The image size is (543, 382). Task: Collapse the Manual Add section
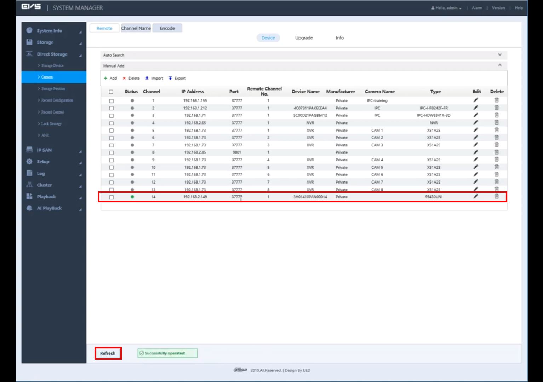coord(499,65)
